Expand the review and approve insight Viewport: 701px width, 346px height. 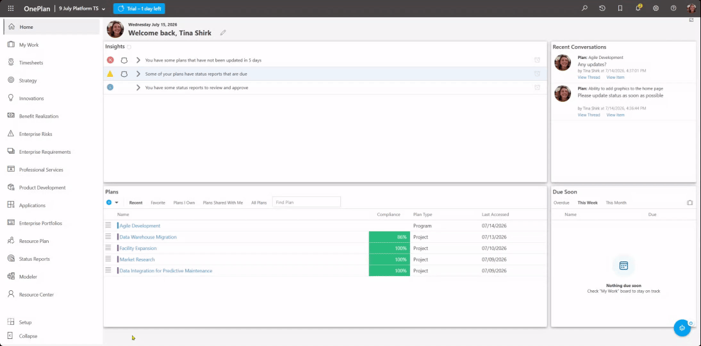[138, 88]
